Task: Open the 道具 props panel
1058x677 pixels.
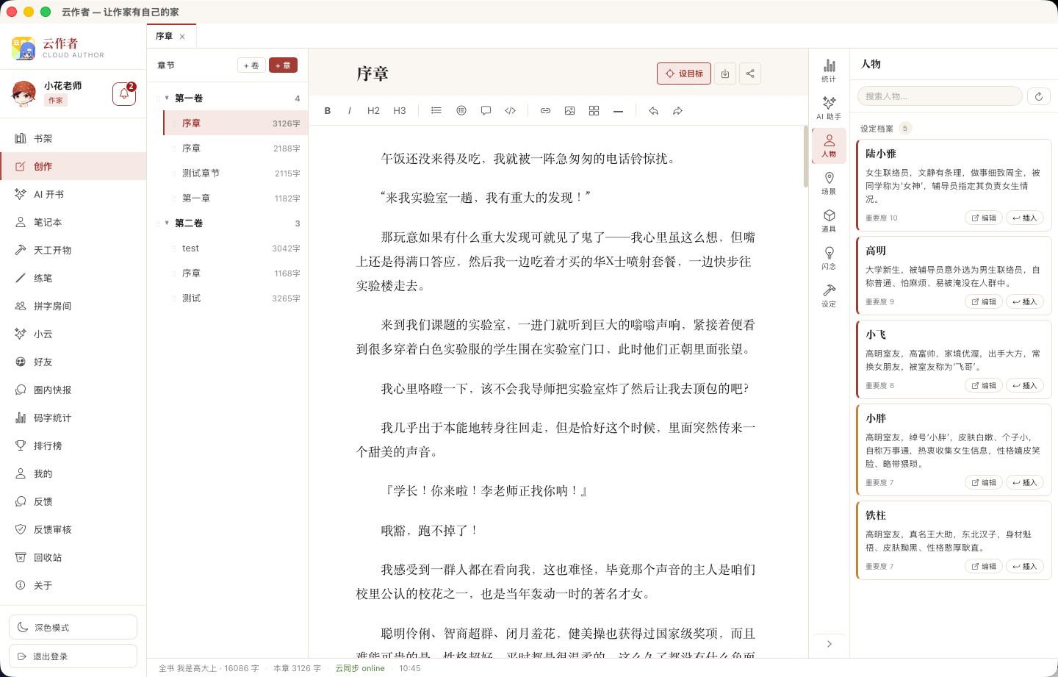Action: coord(829,221)
